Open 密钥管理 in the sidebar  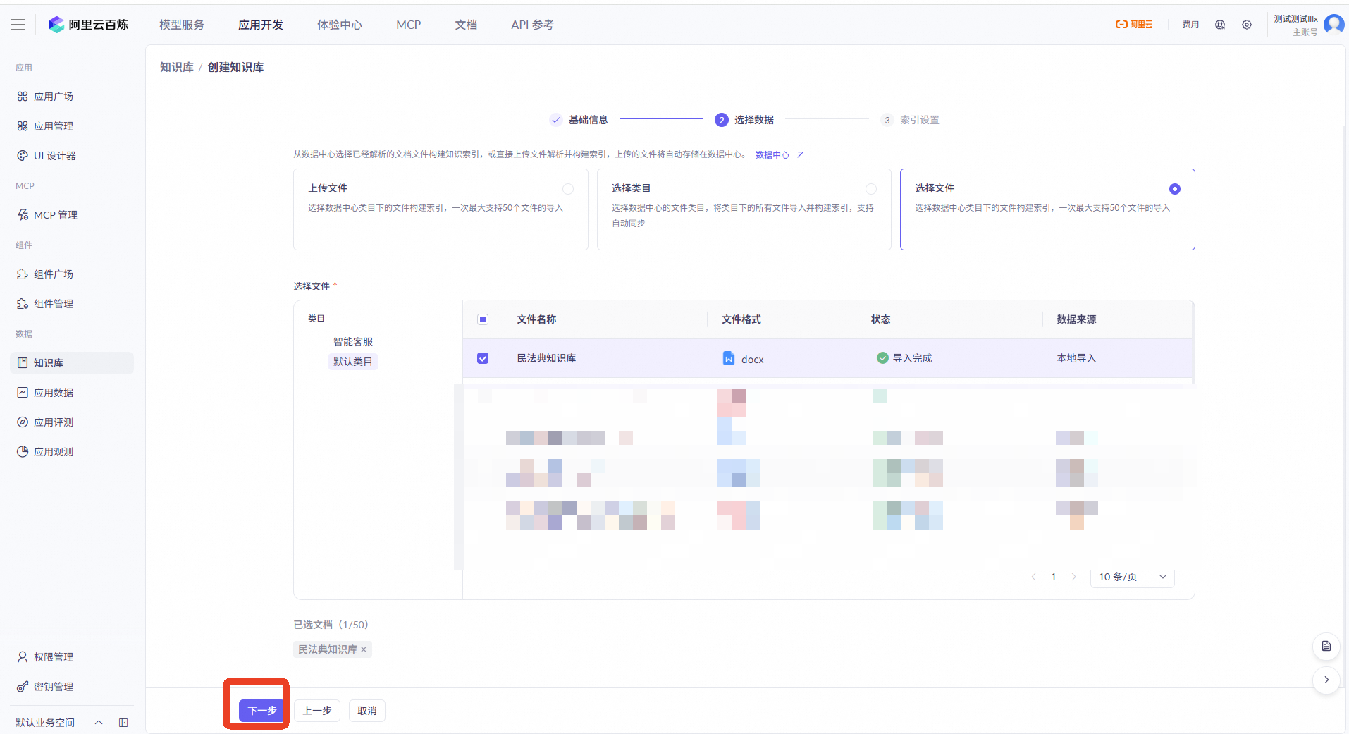click(54, 687)
